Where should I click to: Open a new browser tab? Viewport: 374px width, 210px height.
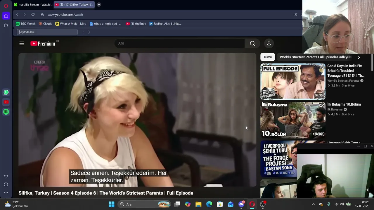click(99, 5)
